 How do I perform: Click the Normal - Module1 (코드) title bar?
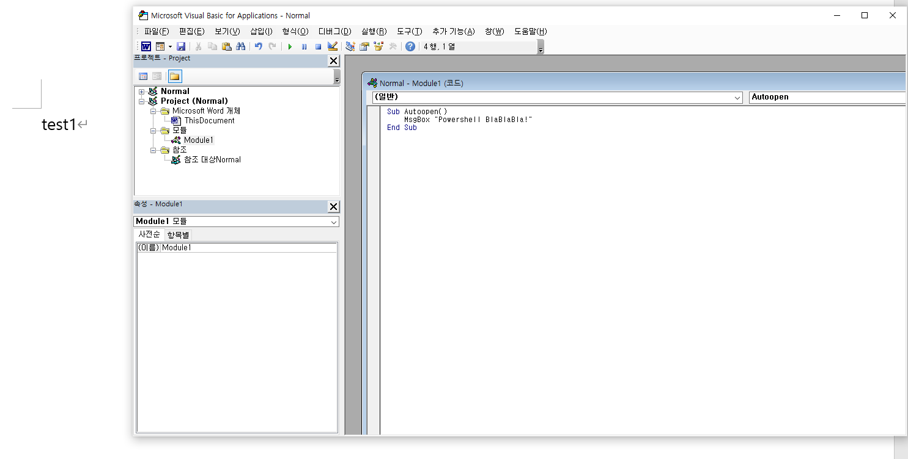[634, 83]
